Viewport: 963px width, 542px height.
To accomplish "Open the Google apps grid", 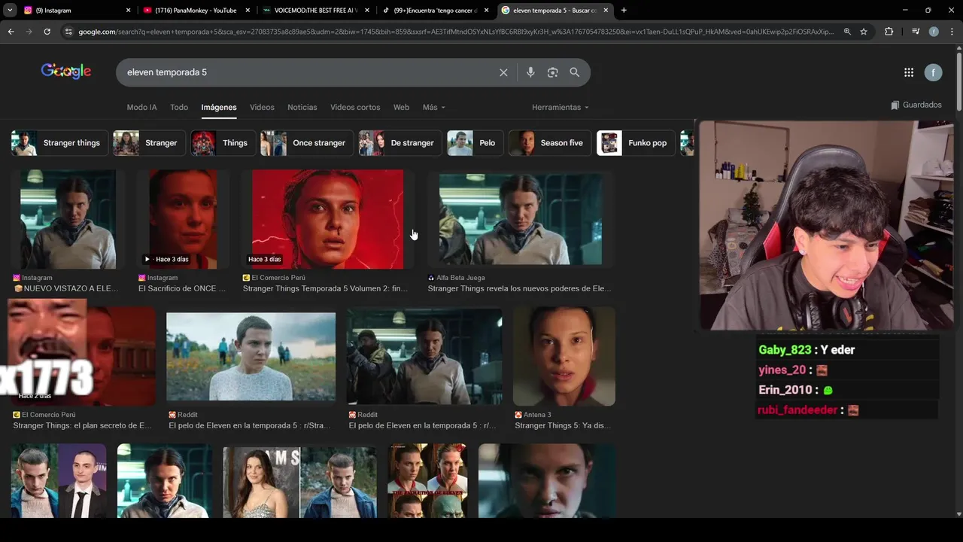I will [x=909, y=72].
